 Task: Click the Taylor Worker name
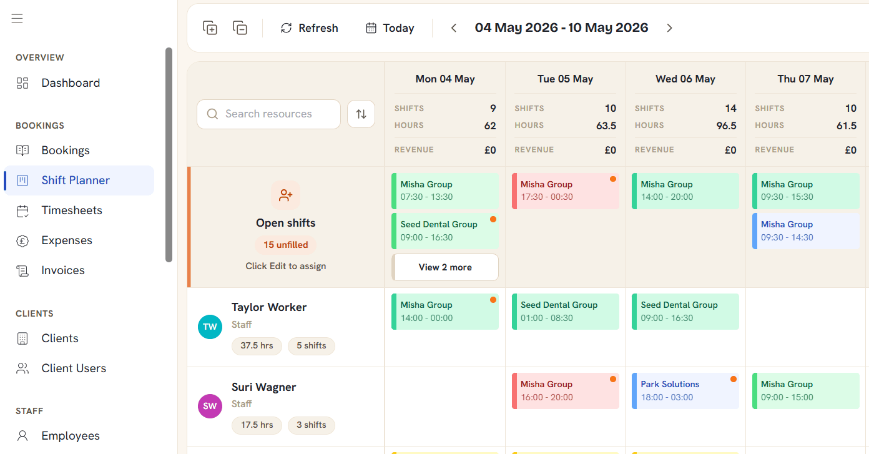(x=269, y=307)
